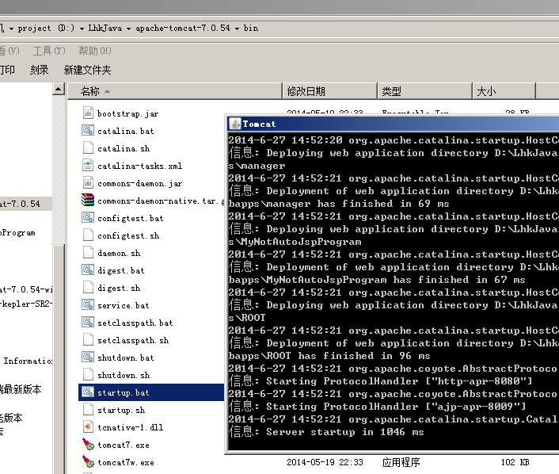Screen dimensions: 559x474
Task: Open dropdown arrow before bin breadcrumb
Action: (237, 29)
